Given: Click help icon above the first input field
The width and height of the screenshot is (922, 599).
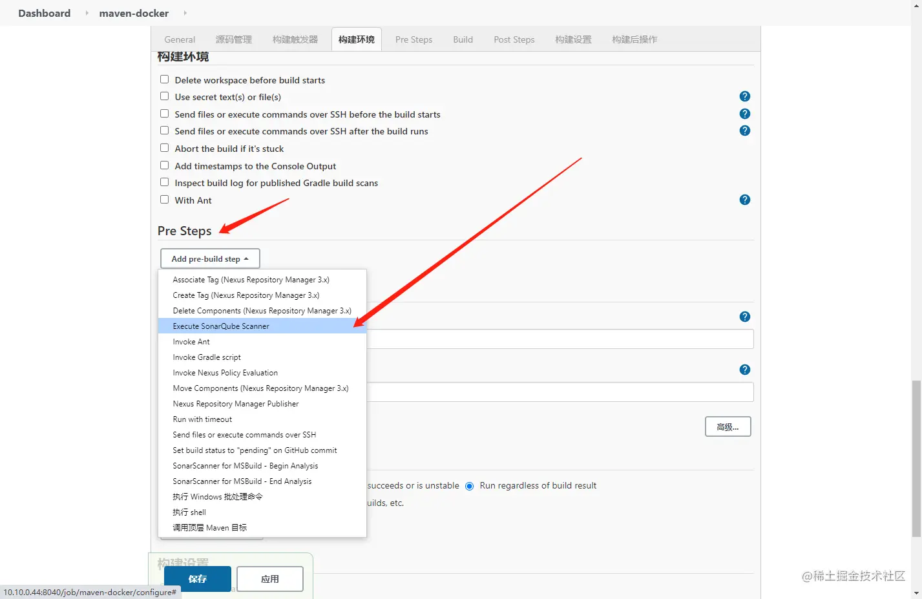Looking at the screenshot, I should click(745, 317).
